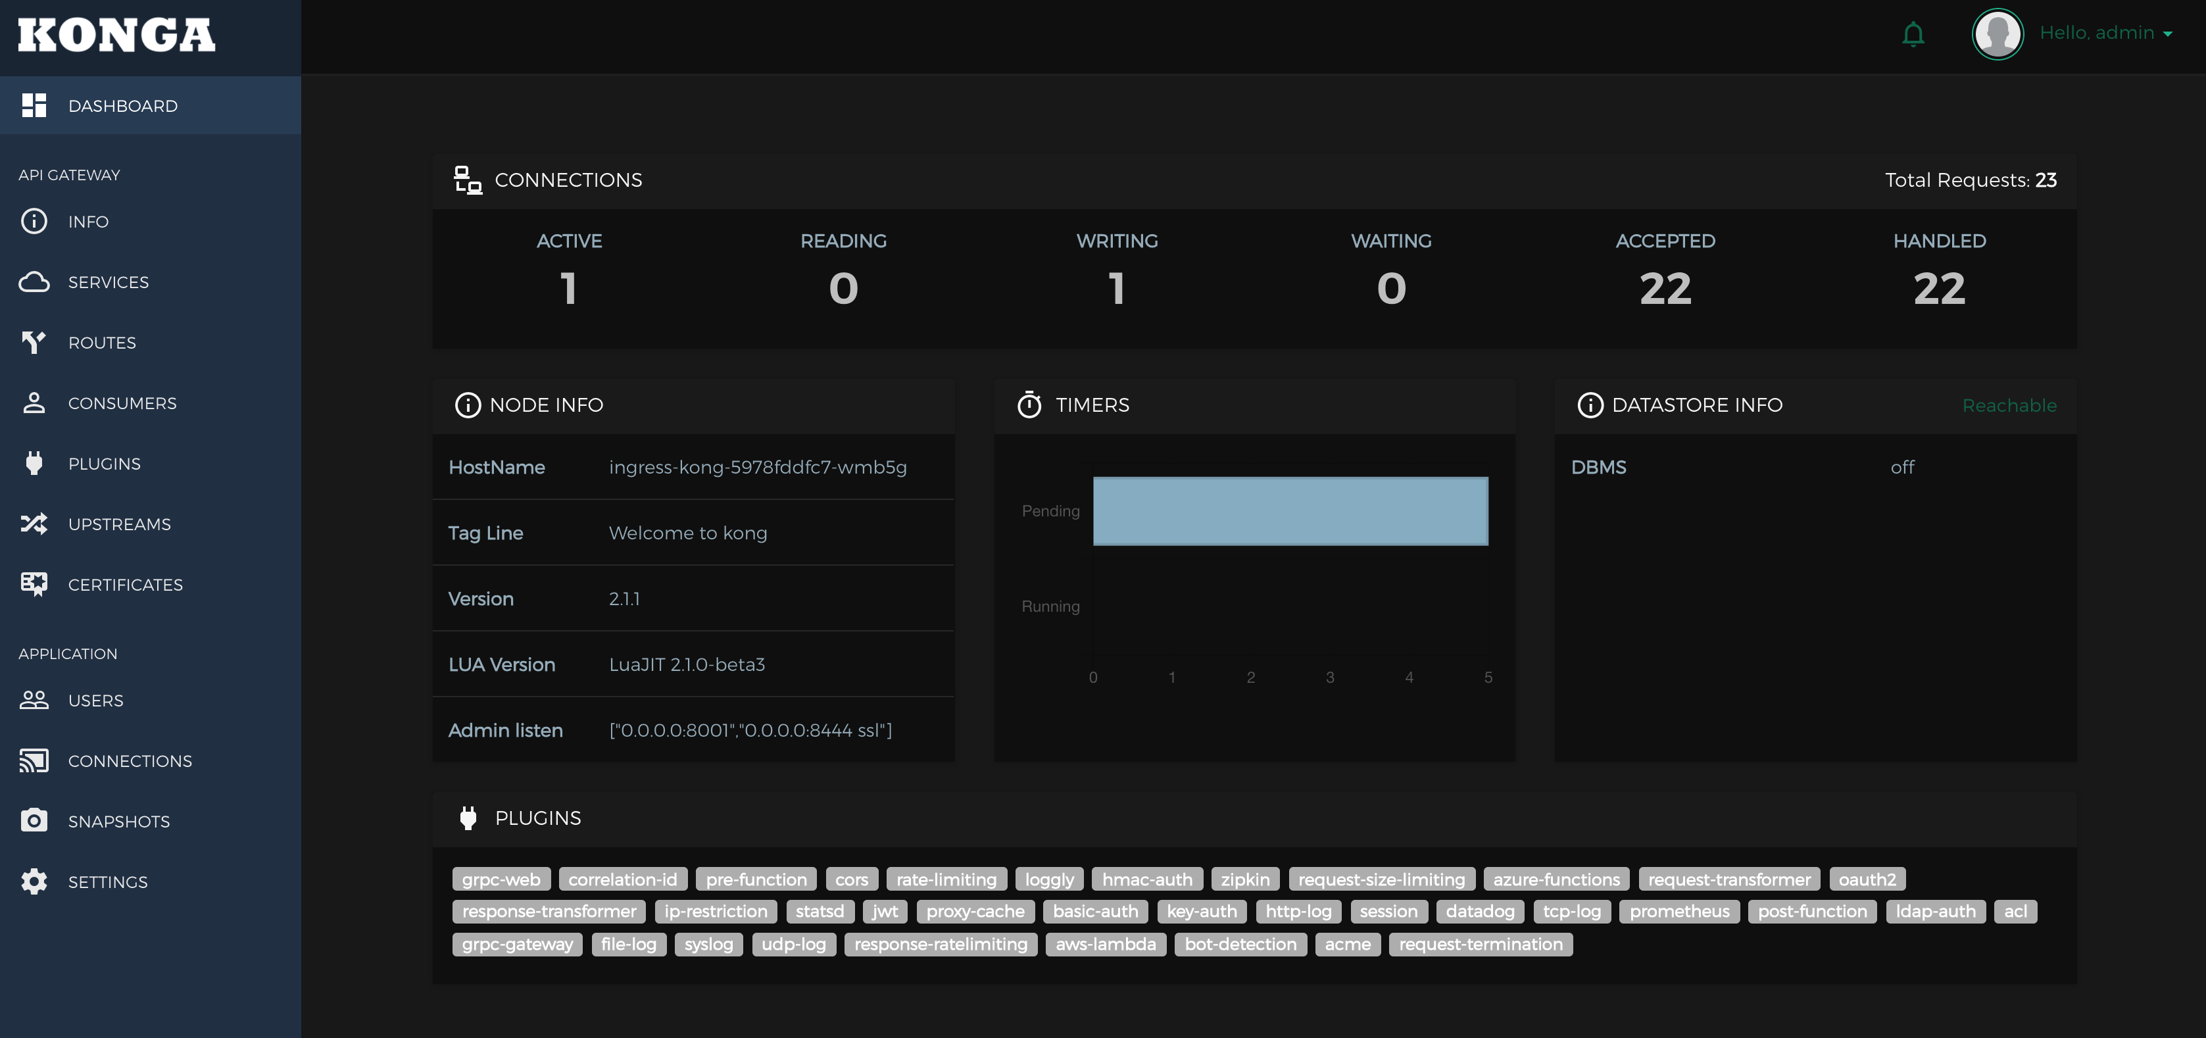The width and height of the screenshot is (2206, 1038).
Task: Click the Plugins plug sidebar icon
Action: 34,463
